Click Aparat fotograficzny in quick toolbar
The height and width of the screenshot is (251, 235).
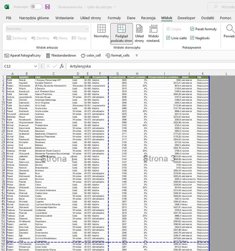[23, 56]
